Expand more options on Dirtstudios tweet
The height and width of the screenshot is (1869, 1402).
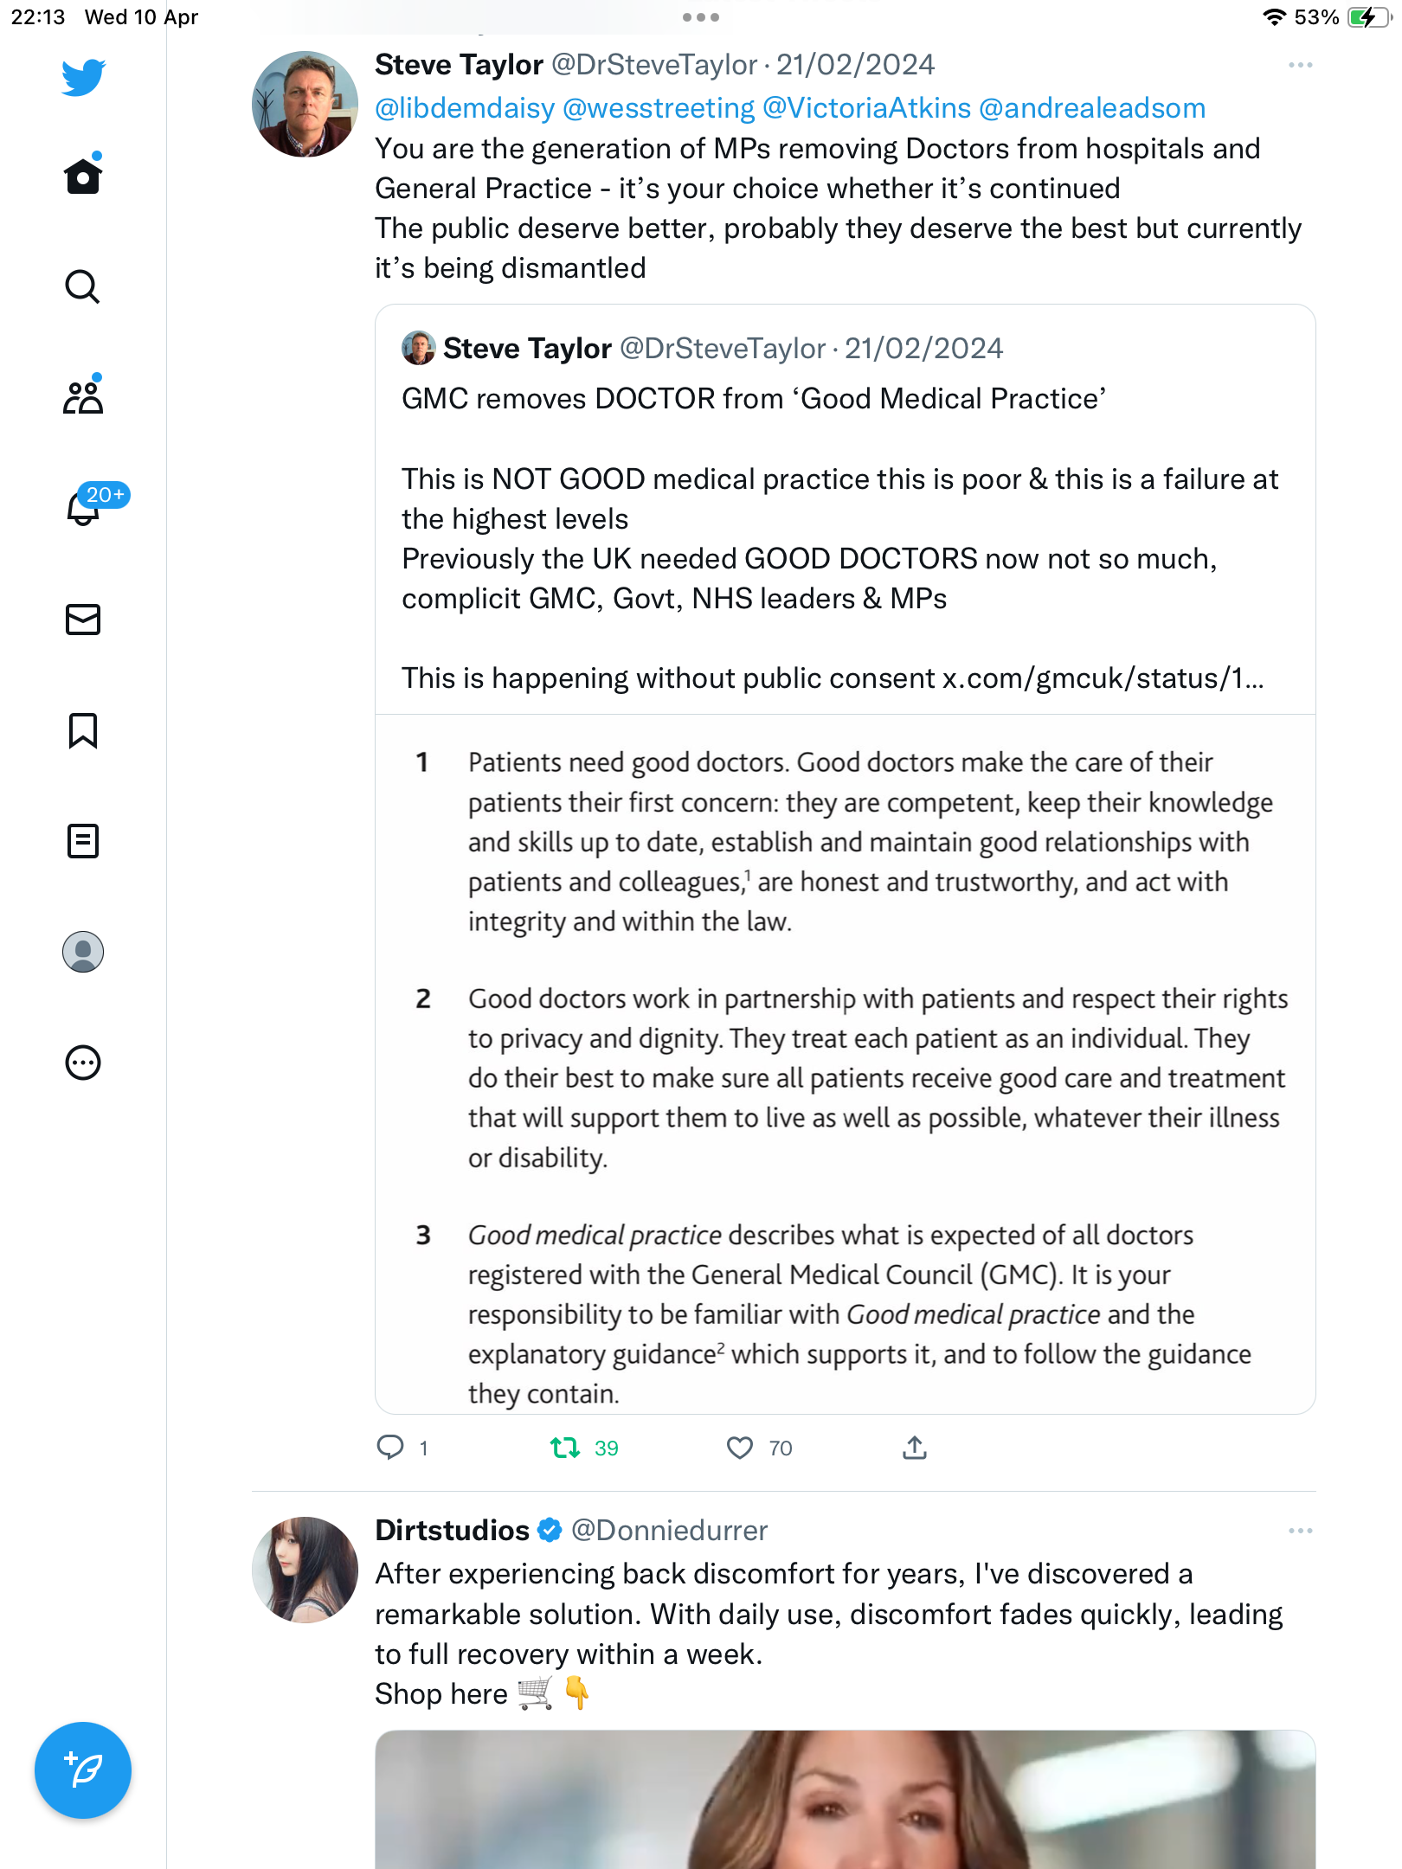[x=1300, y=1532]
